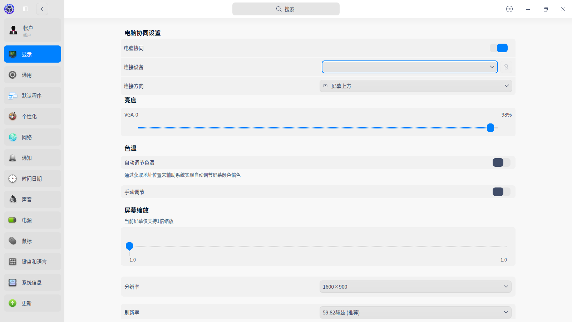
Task: Turn off the 电脑协同 switch
Action: click(499, 48)
